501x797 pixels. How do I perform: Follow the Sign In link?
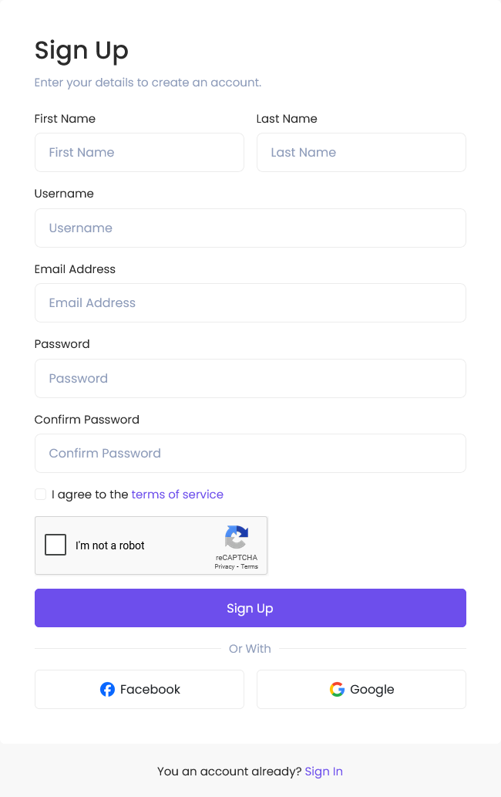coord(324,771)
